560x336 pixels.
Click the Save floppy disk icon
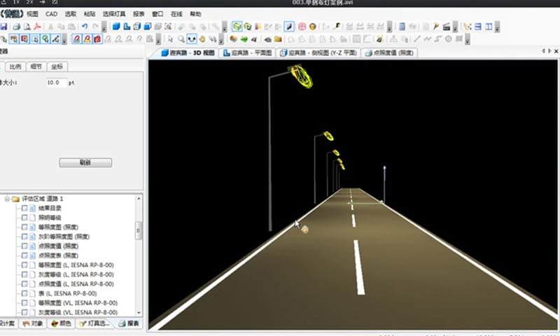point(3,27)
